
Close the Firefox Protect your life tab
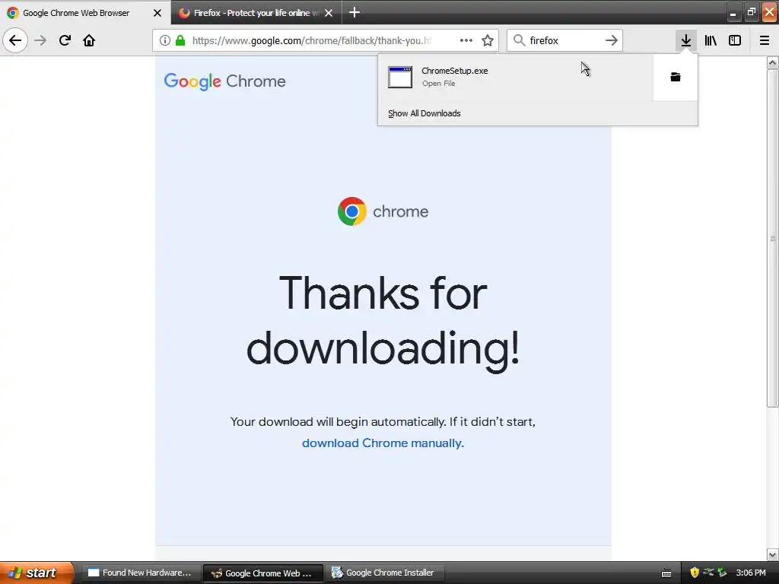(329, 13)
